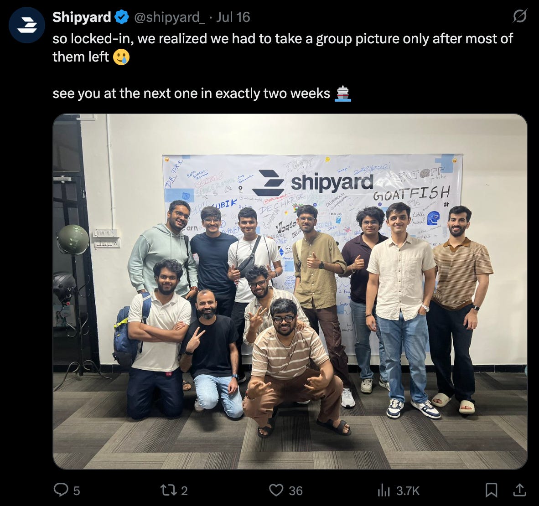
Task: Open the Jul 16 timestamp link
Action: 233,17
